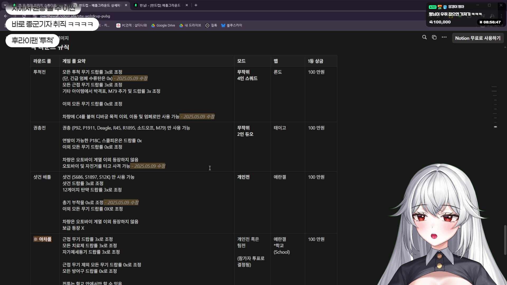Click the overthewall.notion.site address bar
This screenshot has height=285, width=507.
75,16
